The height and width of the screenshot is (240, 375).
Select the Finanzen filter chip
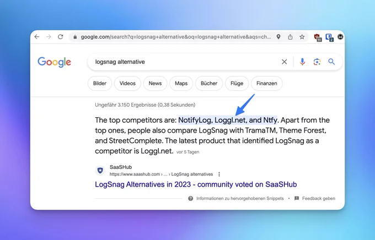267,83
